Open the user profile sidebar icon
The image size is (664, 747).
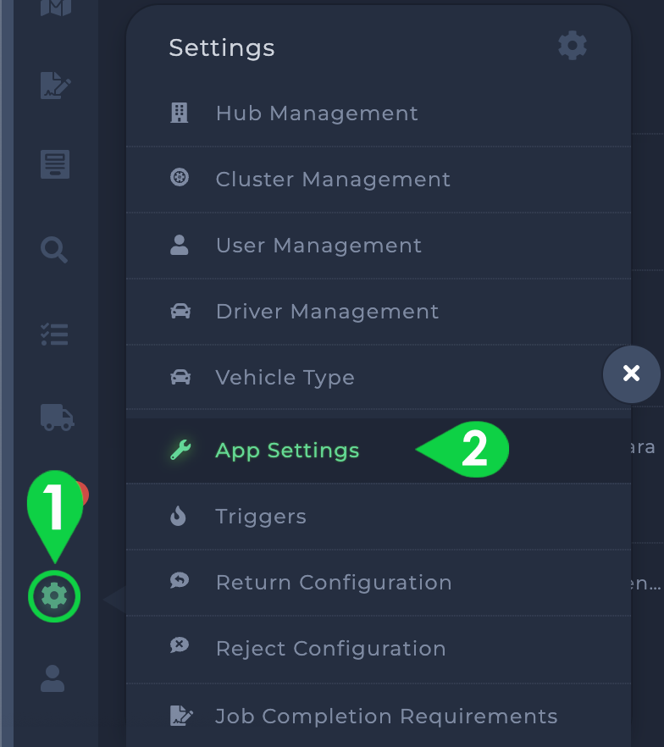click(53, 678)
